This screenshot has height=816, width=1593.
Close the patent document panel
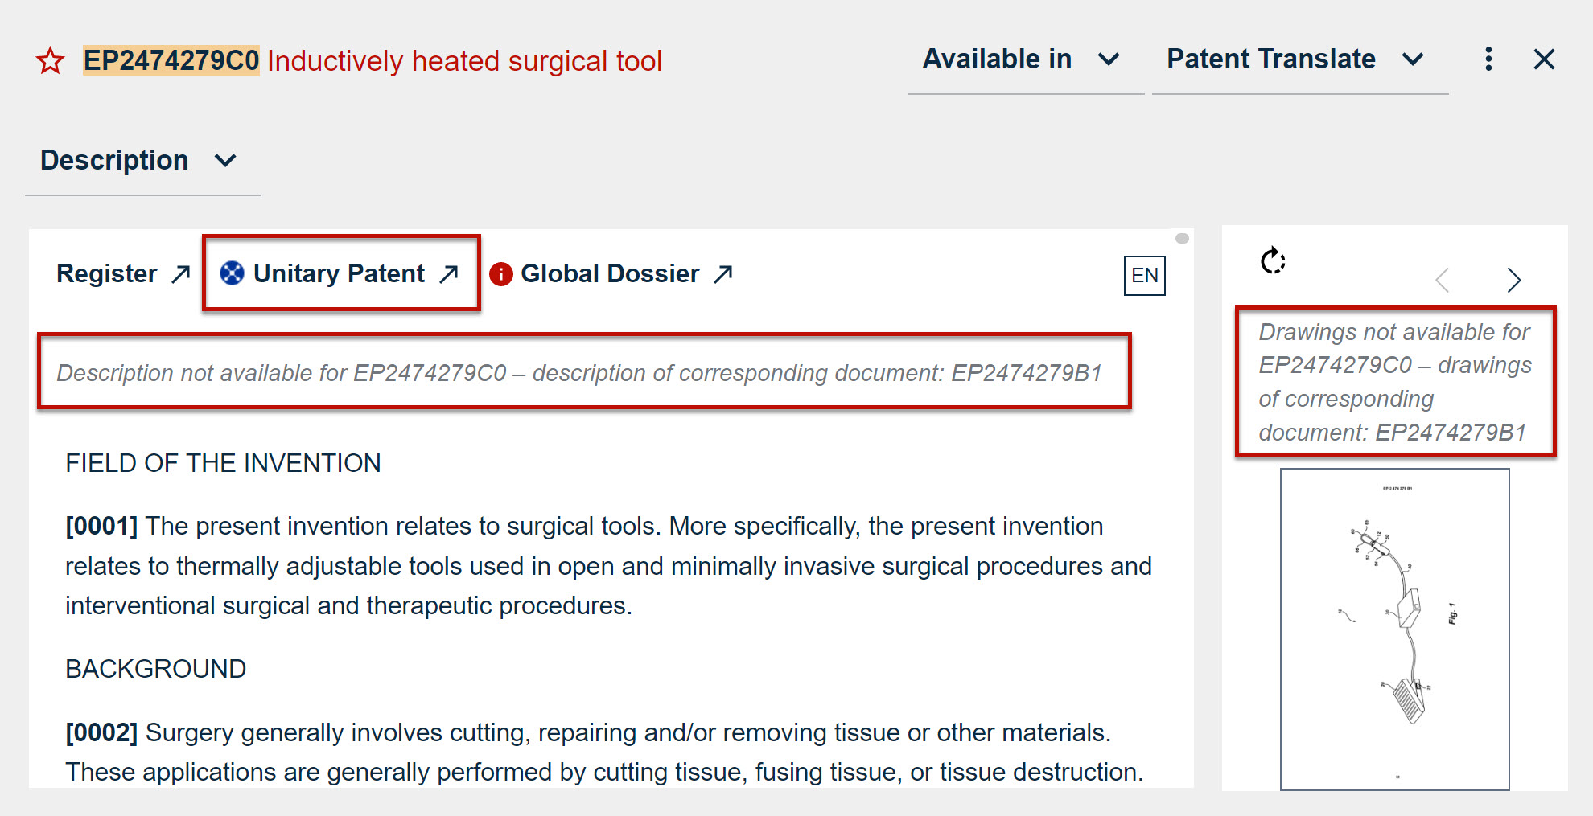[x=1543, y=59]
